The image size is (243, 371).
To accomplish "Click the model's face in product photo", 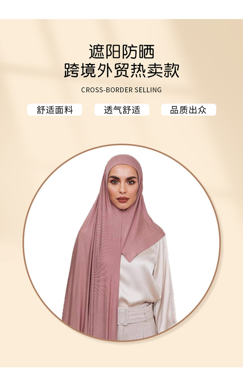I will tap(122, 187).
